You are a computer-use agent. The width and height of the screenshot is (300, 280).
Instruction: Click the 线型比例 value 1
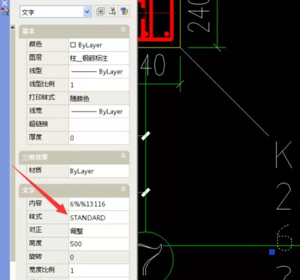(x=99, y=85)
